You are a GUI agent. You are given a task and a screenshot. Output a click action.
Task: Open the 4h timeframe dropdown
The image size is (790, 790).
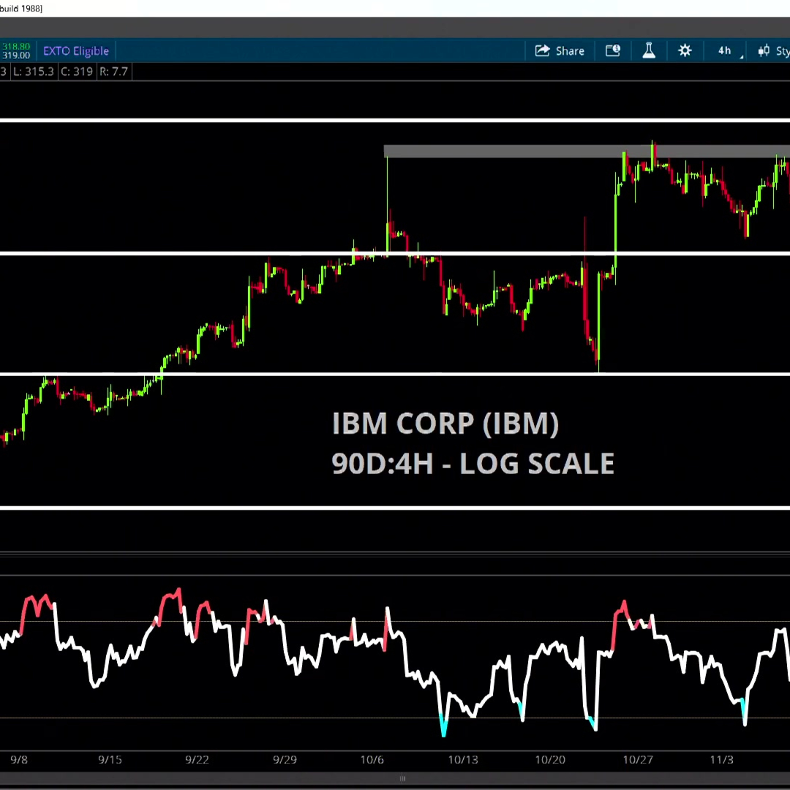pos(724,51)
